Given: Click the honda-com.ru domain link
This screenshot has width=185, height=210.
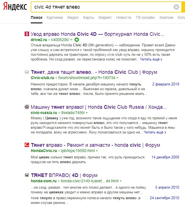Looking at the screenshot, I should pyautogui.click(x=43, y=181).
